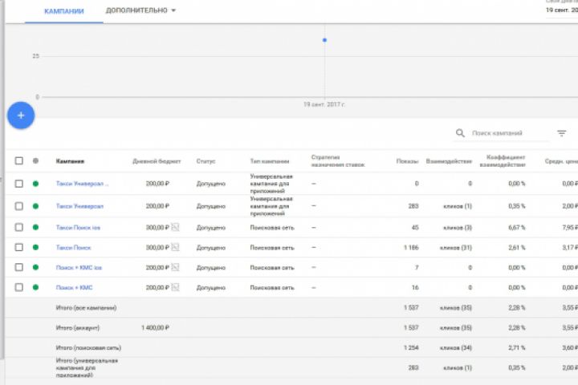Click кликов (31) cell in Такси Поиск row
Image resolution: width=578 pixels, height=385 pixels.
click(x=456, y=248)
